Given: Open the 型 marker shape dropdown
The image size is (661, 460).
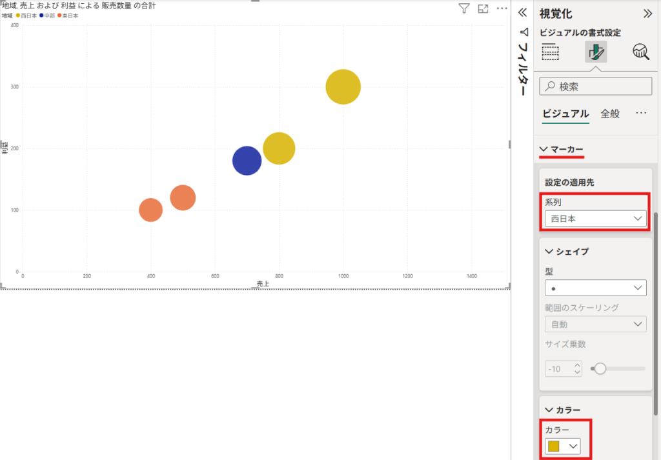Looking at the screenshot, I should coord(595,288).
